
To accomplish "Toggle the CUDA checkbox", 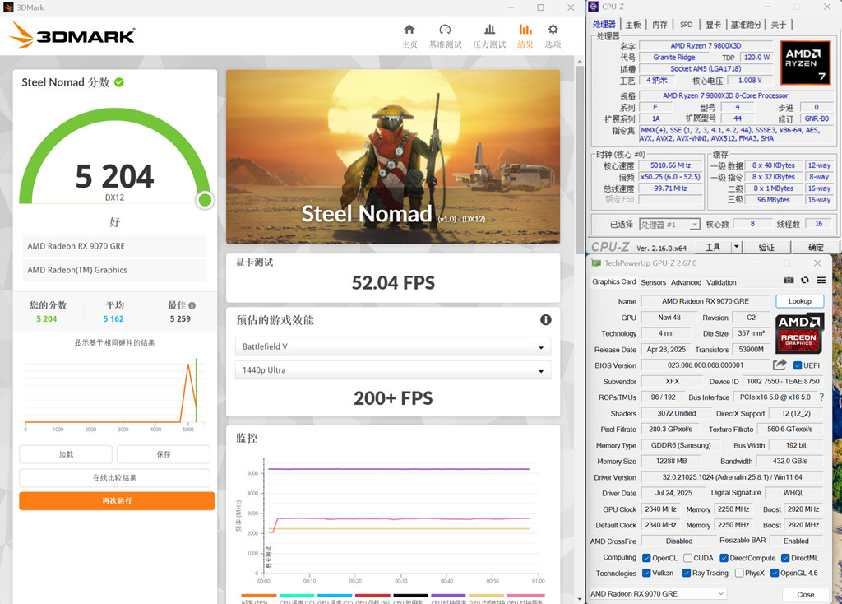I will (687, 558).
